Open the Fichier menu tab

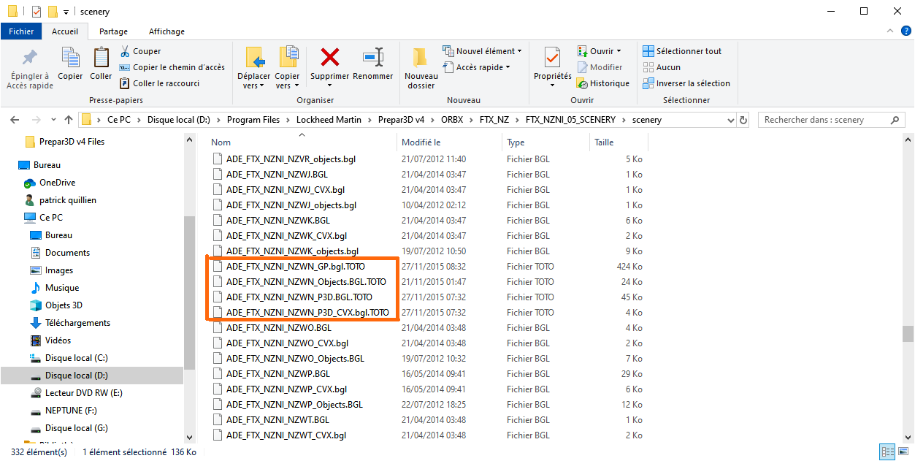[21, 31]
